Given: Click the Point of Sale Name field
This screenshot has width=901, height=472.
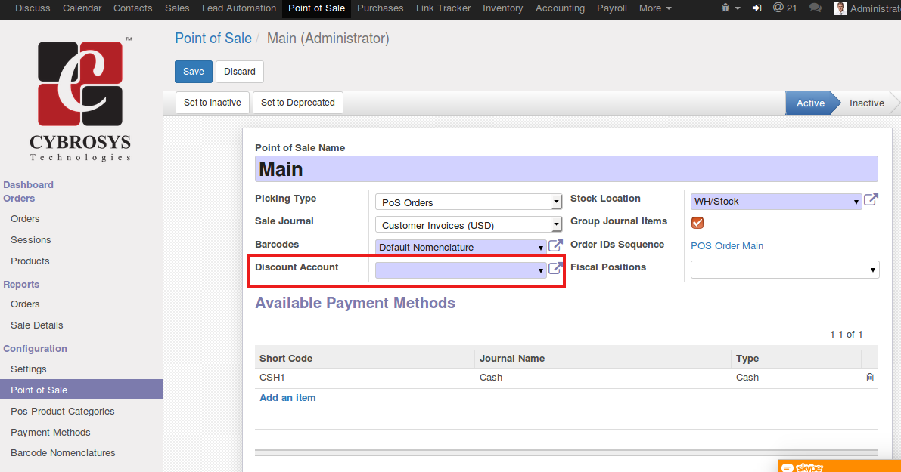Looking at the screenshot, I should pos(566,169).
